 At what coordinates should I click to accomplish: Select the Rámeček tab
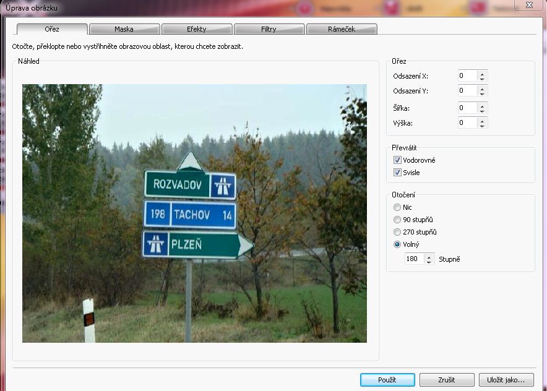(341, 29)
